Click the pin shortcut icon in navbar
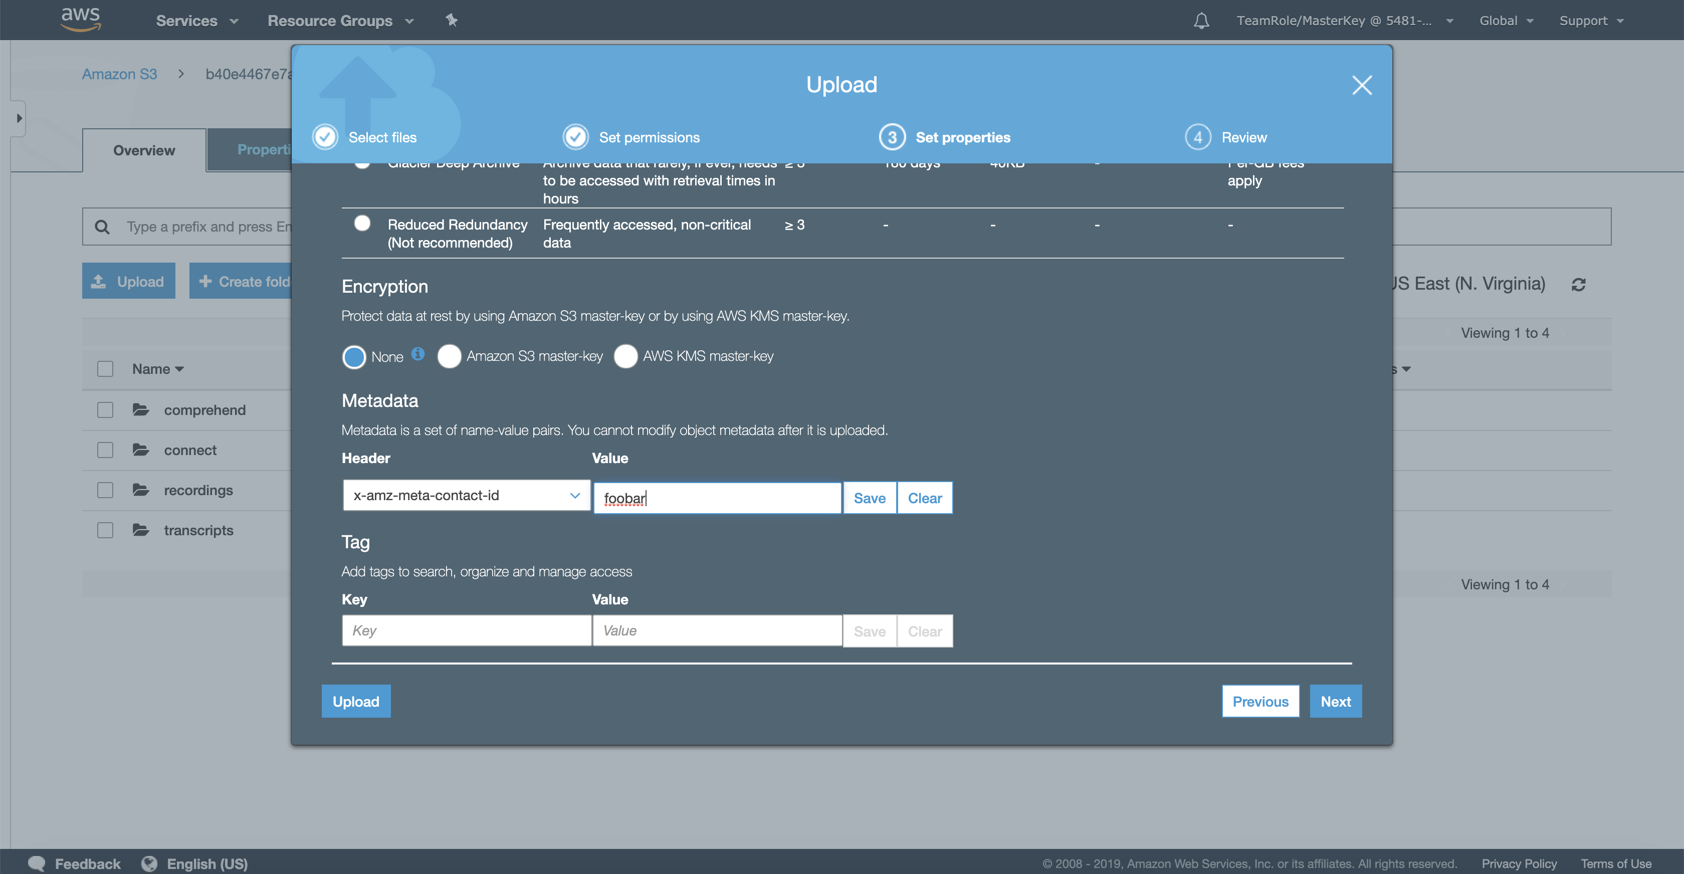1684x874 pixels. click(451, 20)
